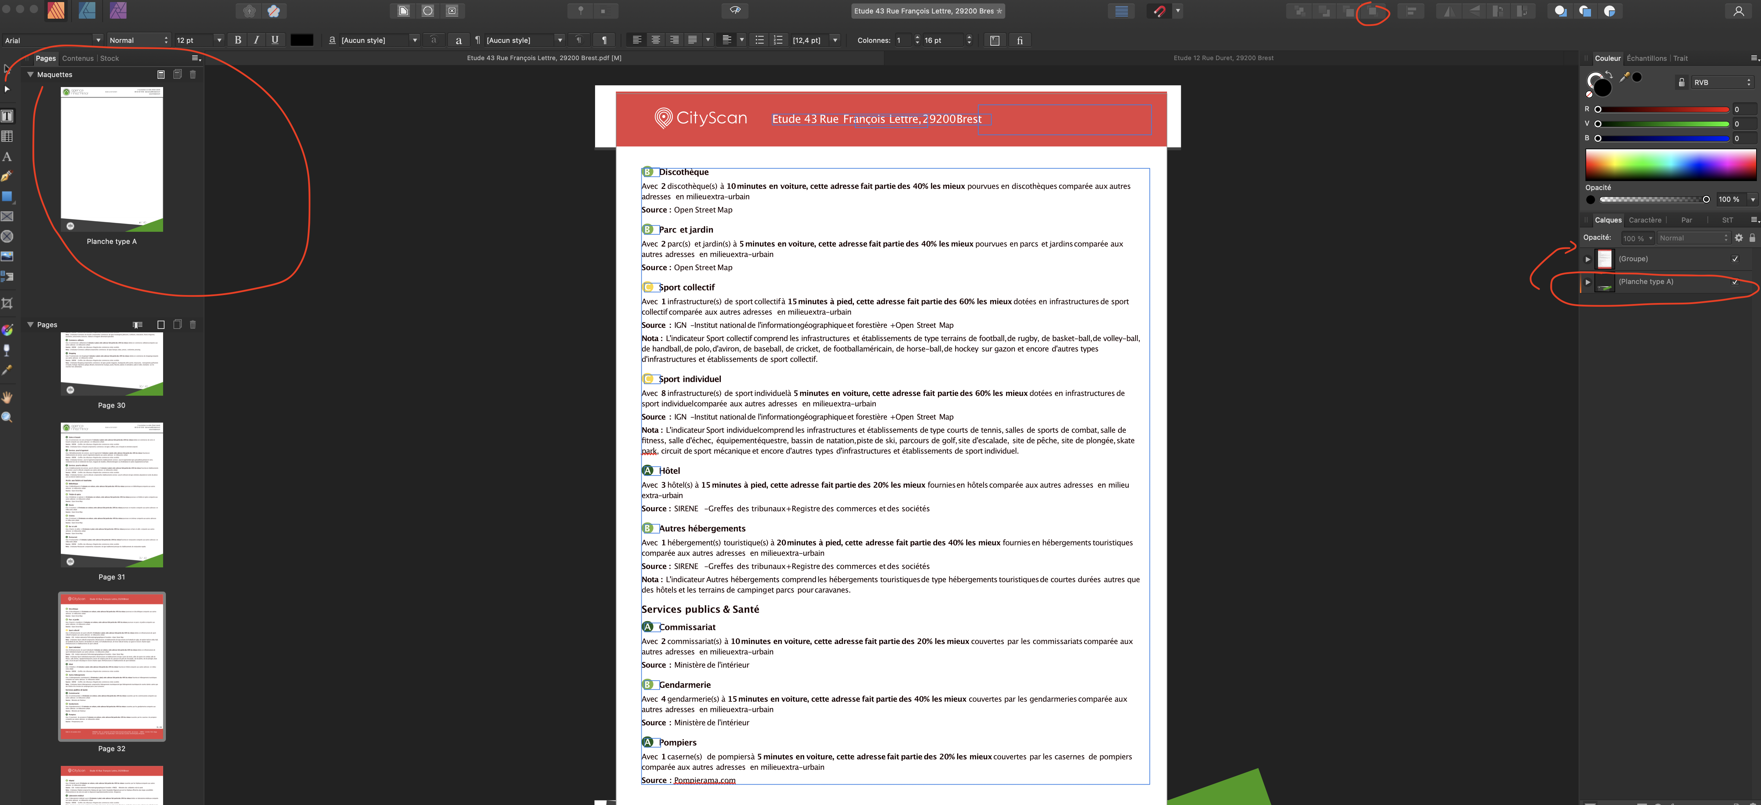Viewport: 1761px width, 805px height.
Task: Click the Italic formatting button
Action: (256, 40)
